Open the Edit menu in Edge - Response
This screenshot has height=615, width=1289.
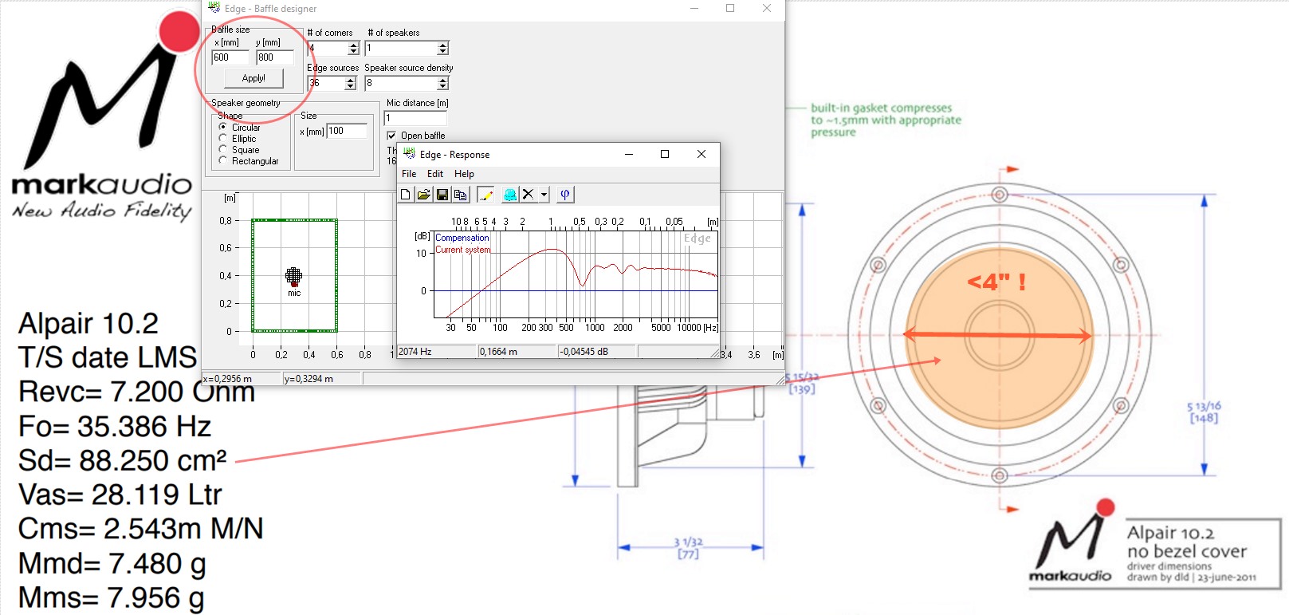coord(435,174)
